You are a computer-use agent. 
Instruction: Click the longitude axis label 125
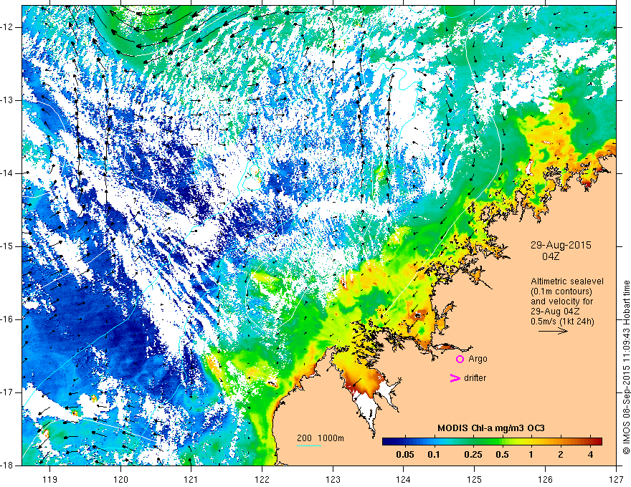475,479
